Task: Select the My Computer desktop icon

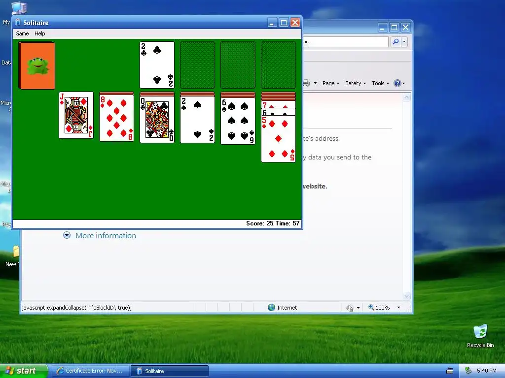Action: (19, 8)
